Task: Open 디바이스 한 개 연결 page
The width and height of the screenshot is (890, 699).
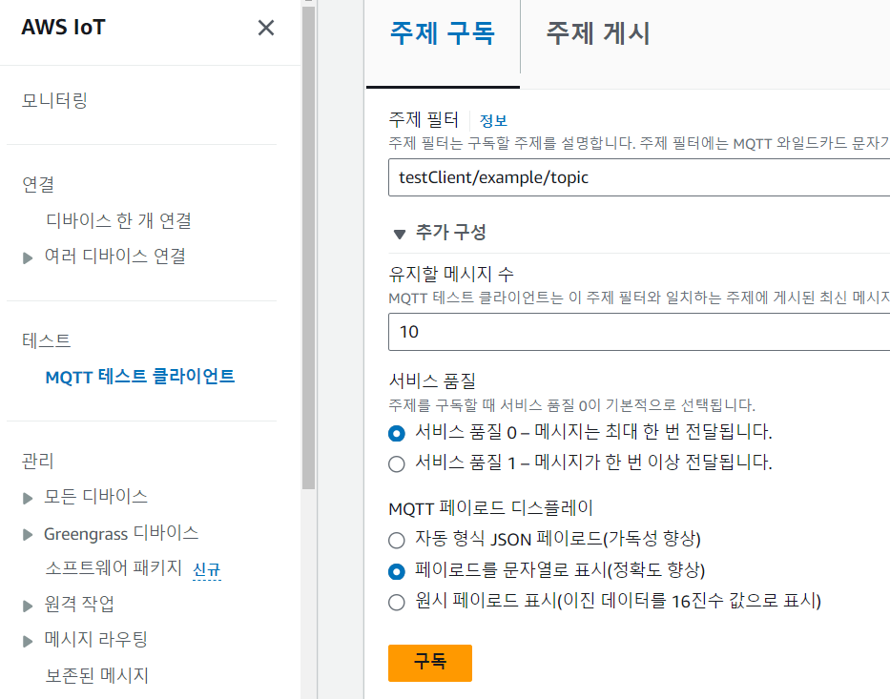Action: (118, 220)
